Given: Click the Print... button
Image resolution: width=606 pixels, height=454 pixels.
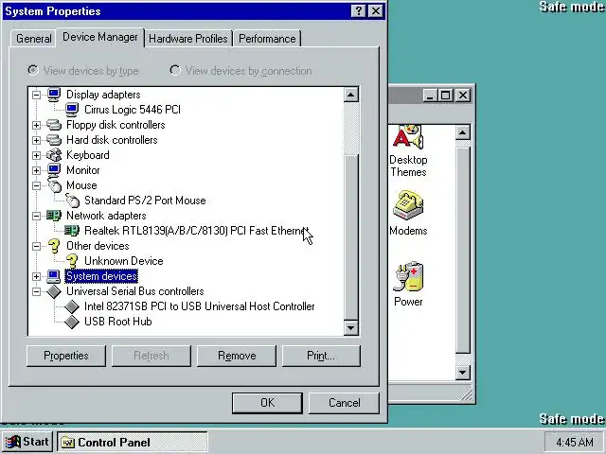Looking at the screenshot, I should tap(321, 356).
